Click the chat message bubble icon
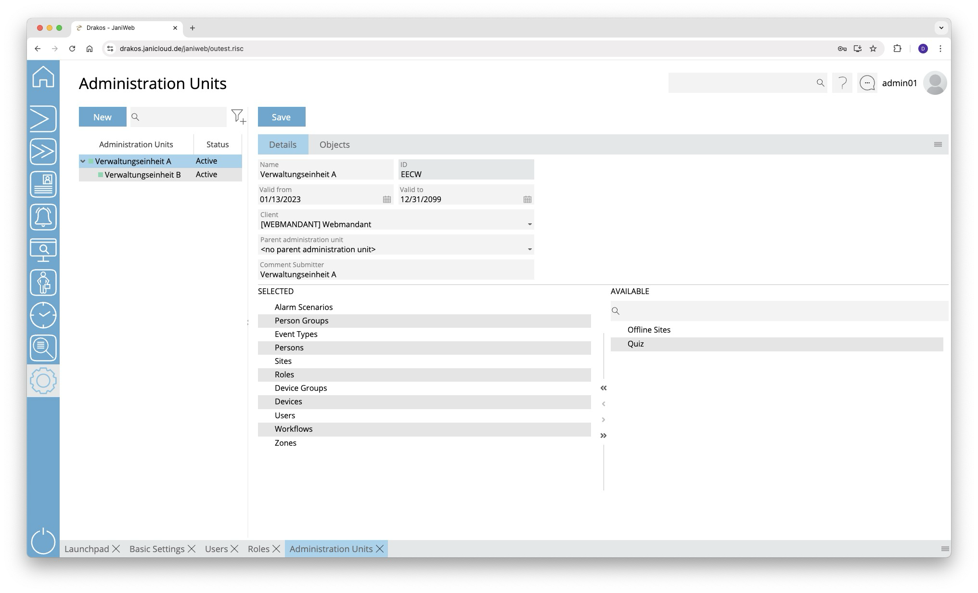The width and height of the screenshot is (978, 593). (867, 83)
